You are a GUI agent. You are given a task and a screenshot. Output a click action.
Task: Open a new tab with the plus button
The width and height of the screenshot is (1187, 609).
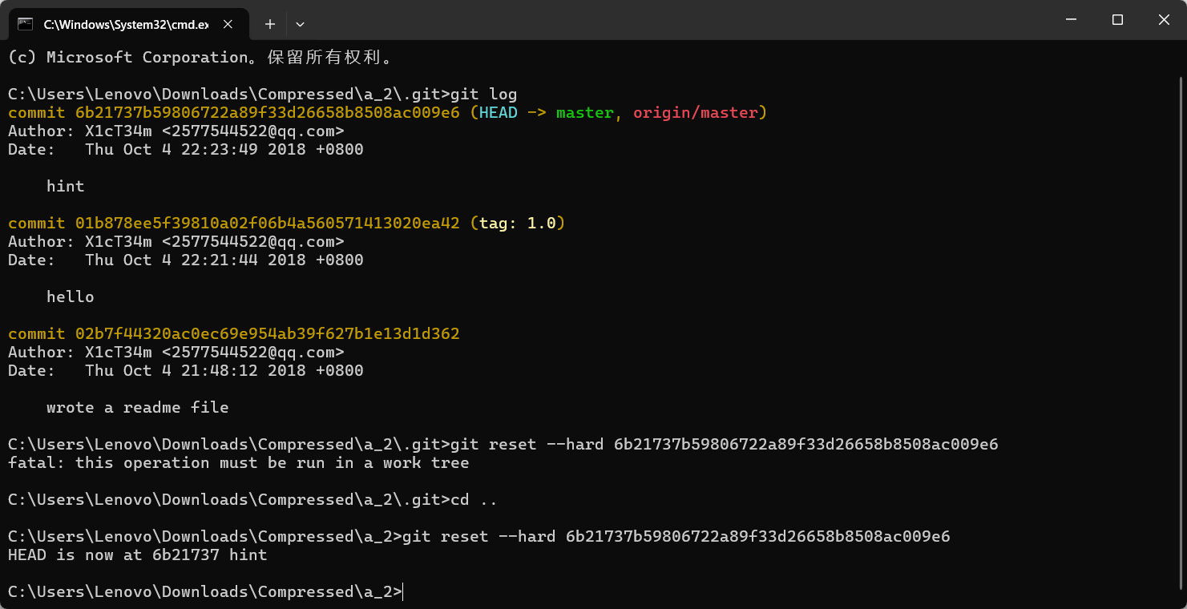[270, 24]
